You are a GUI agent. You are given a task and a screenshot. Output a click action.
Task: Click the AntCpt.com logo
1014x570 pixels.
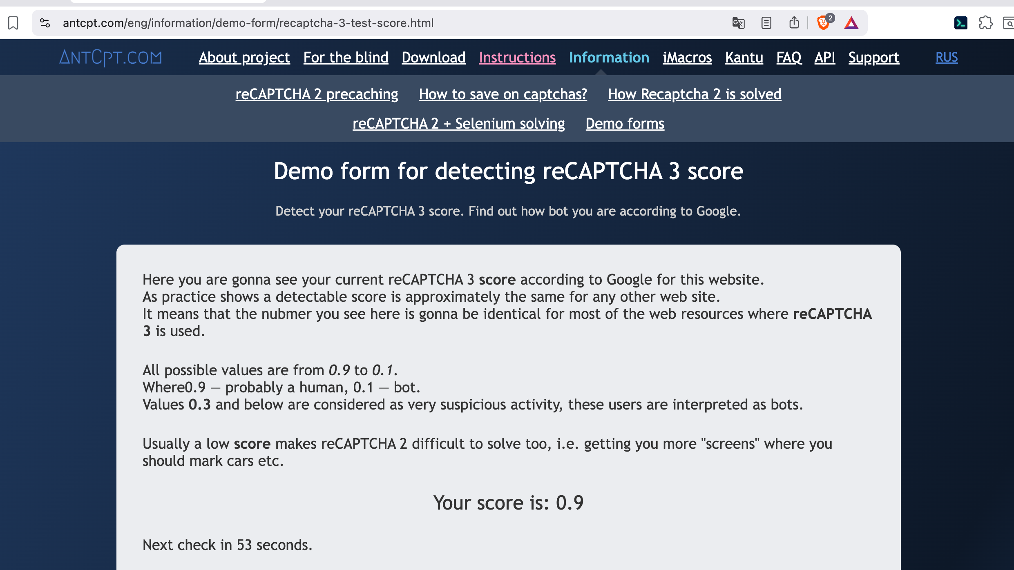tap(111, 58)
